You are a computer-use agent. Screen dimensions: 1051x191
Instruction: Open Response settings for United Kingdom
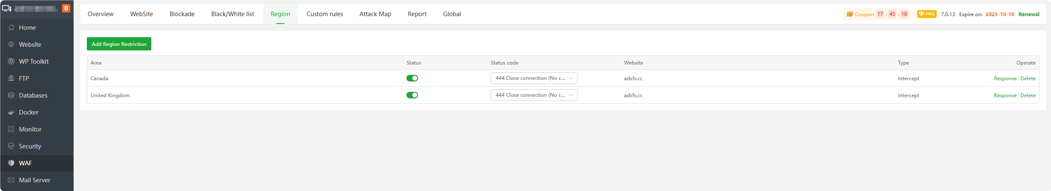[1005, 95]
